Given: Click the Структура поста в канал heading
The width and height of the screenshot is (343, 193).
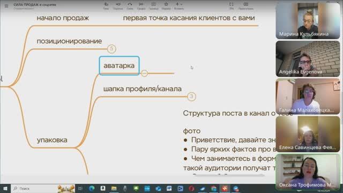Looking at the screenshot, I should [x=229, y=113].
